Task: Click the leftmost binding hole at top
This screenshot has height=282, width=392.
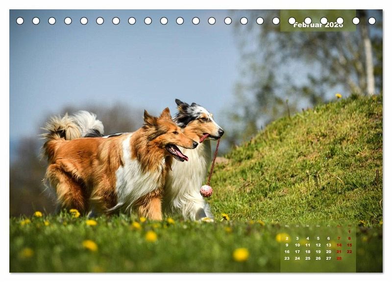Action: pos(20,21)
